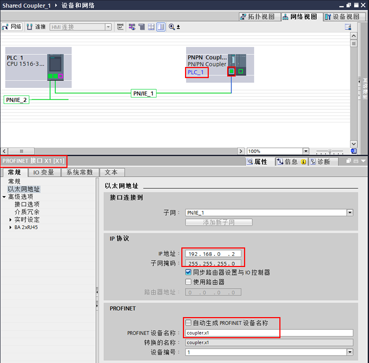Viewport: 369px width, 363px height.
Task: Open the 子网 PN/IE_1 subnet dropdown
Action: click(350, 213)
